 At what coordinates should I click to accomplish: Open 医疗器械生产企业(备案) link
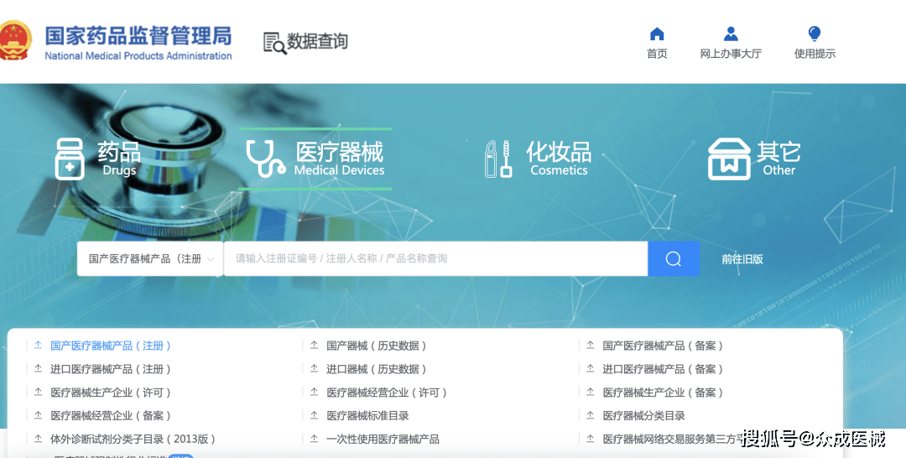pos(664,393)
